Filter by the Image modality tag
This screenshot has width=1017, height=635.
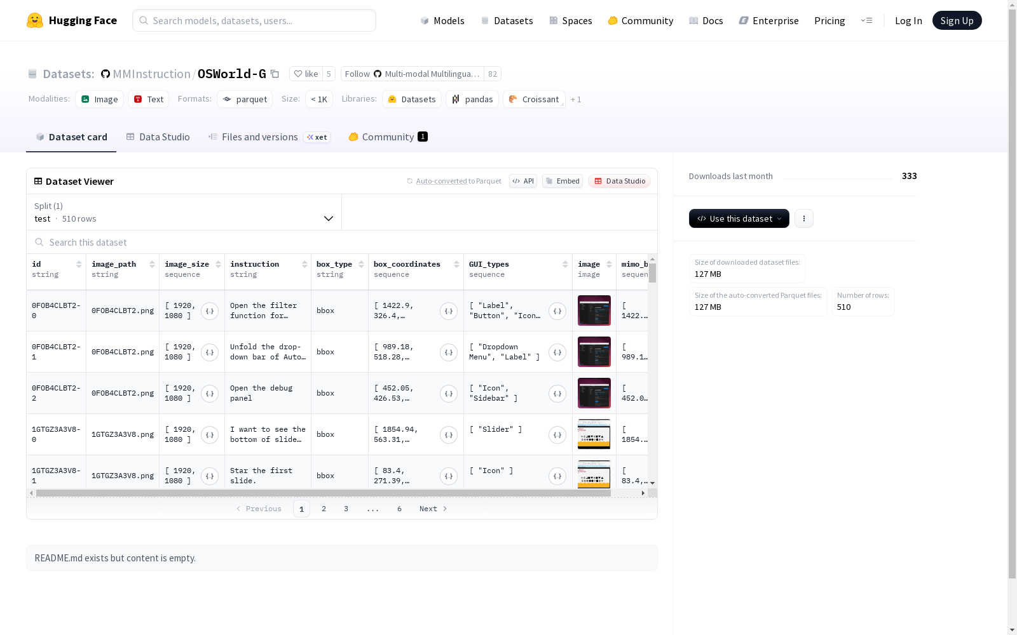(x=100, y=99)
